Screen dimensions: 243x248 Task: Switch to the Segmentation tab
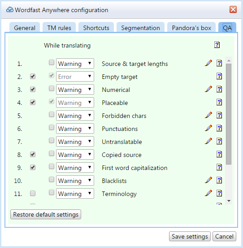click(140, 28)
